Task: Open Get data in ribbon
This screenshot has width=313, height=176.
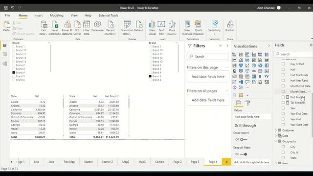Action: pos(44,28)
